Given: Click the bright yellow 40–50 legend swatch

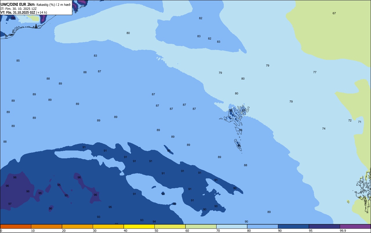Looking at the screenshot, I should [x=139, y=226].
